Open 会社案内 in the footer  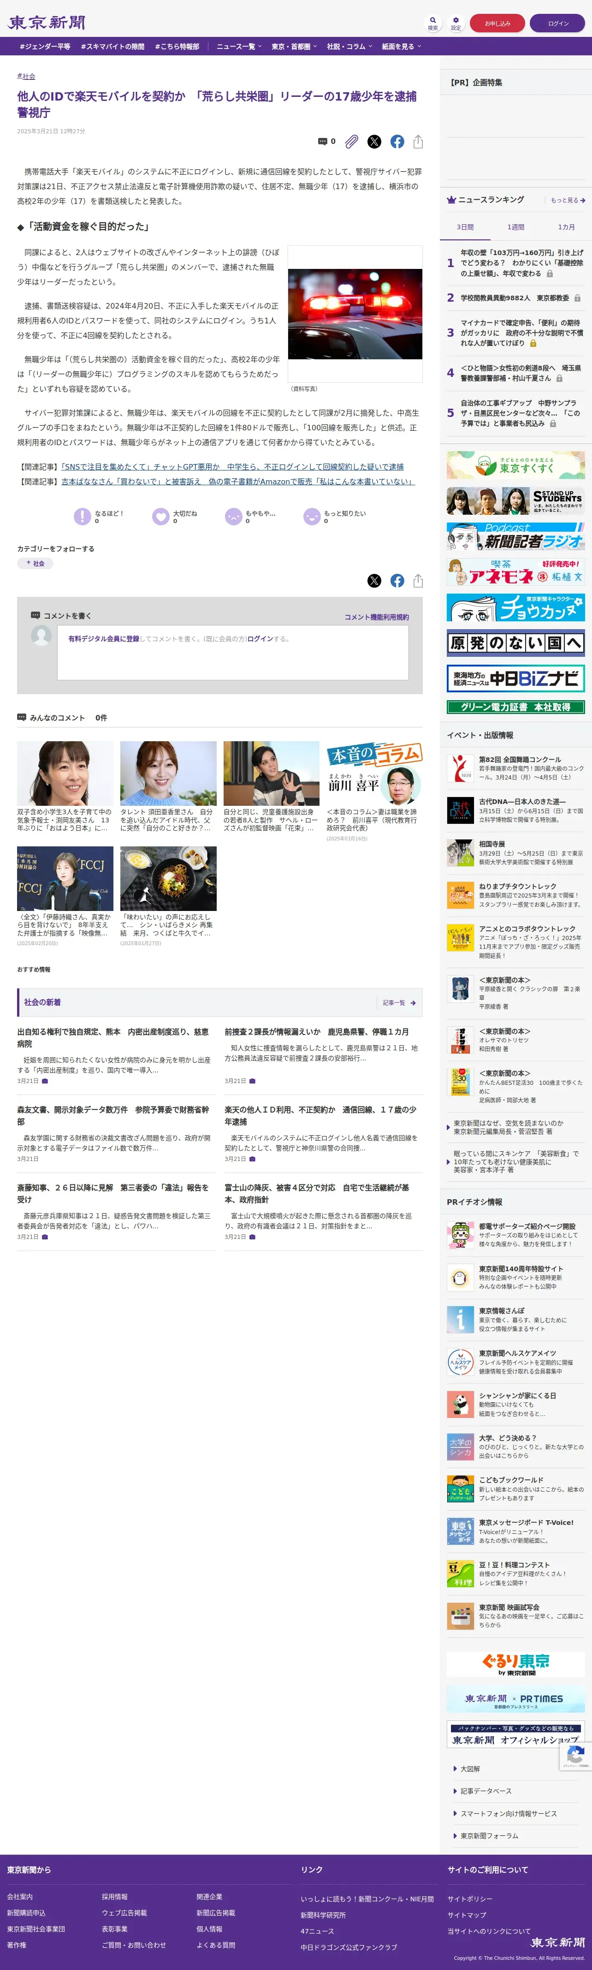(x=20, y=1897)
